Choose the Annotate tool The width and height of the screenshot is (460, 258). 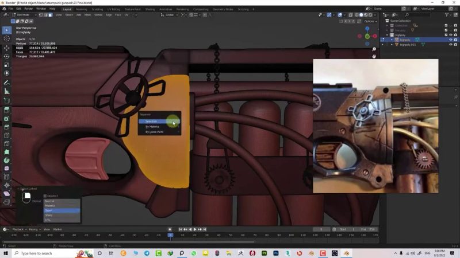pos(7,83)
